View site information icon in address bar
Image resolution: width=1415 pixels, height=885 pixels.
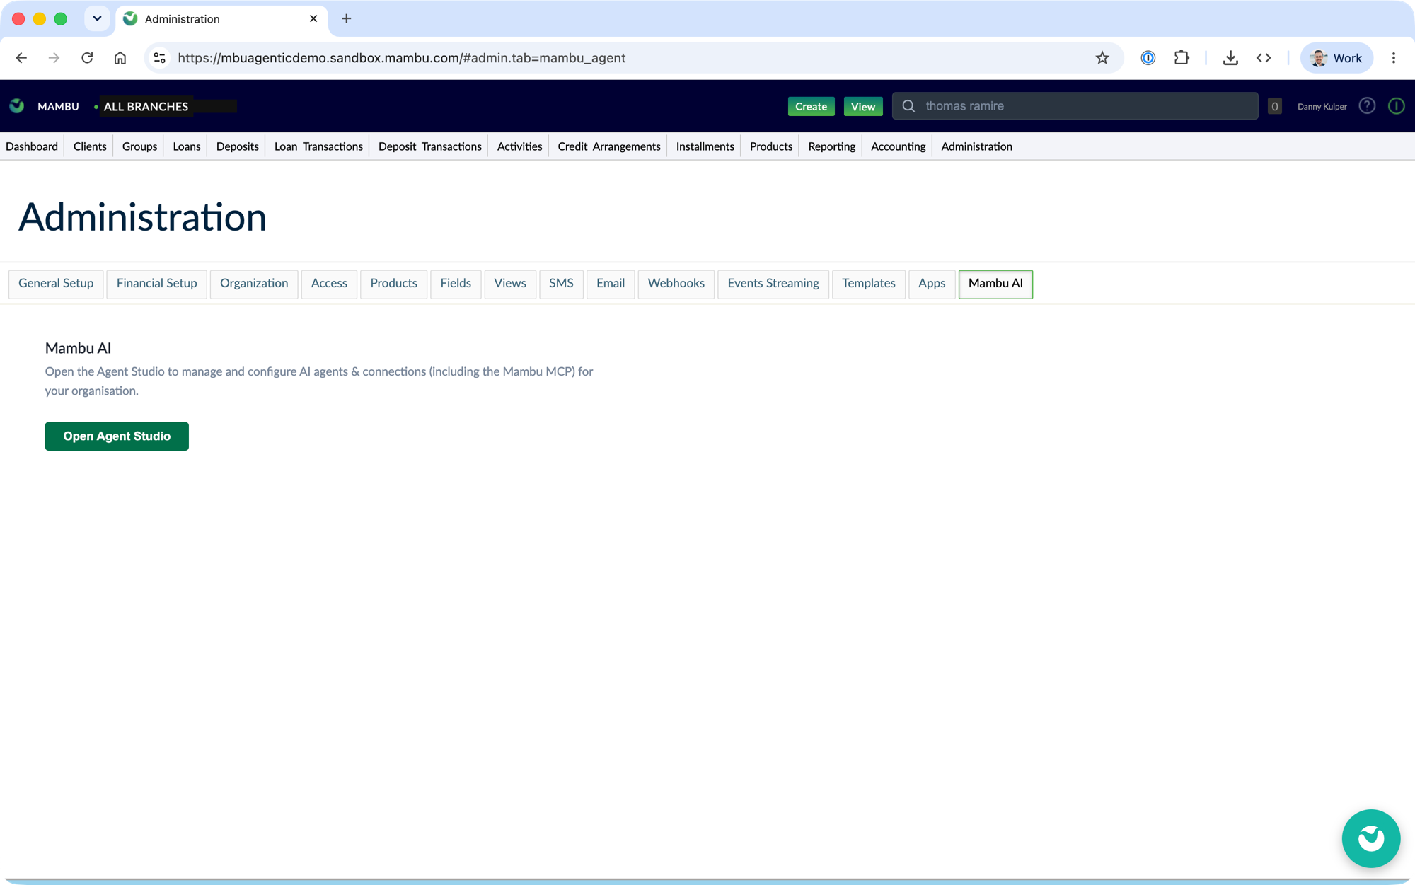pyautogui.click(x=160, y=58)
